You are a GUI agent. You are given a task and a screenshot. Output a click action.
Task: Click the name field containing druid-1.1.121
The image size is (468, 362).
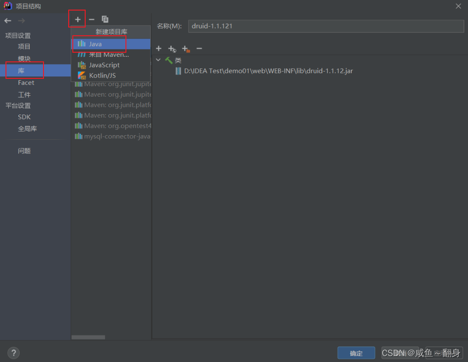point(326,26)
